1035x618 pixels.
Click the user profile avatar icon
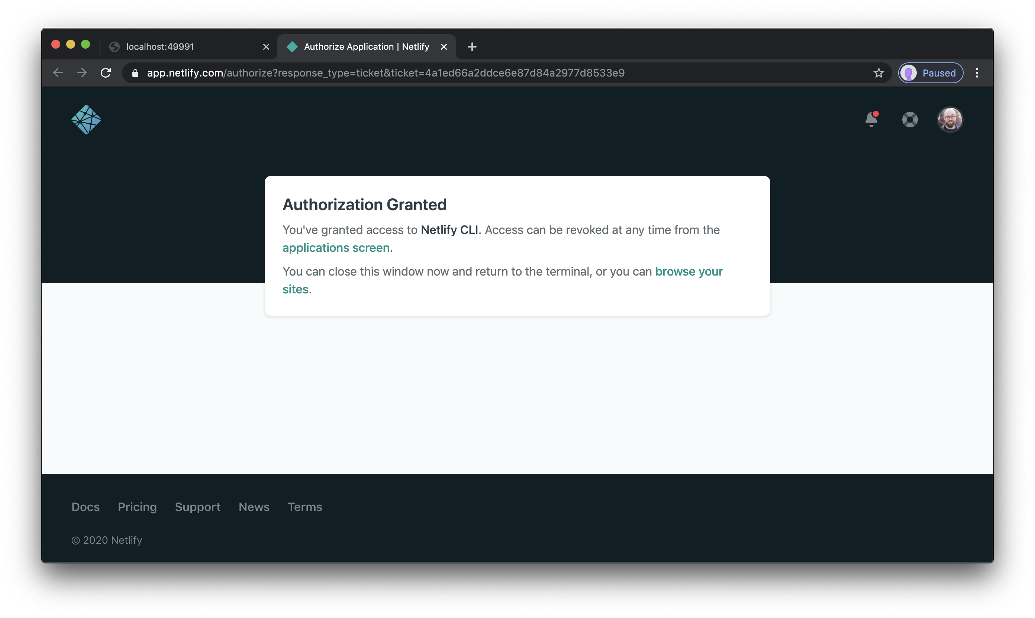(x=949, y=118)
